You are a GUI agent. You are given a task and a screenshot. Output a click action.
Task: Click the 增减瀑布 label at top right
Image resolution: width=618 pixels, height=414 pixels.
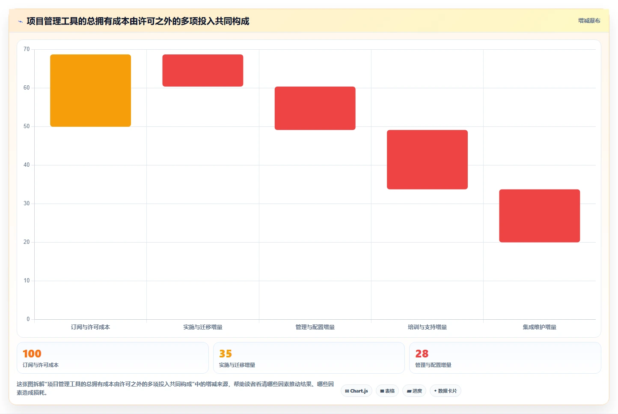(589, 21)
